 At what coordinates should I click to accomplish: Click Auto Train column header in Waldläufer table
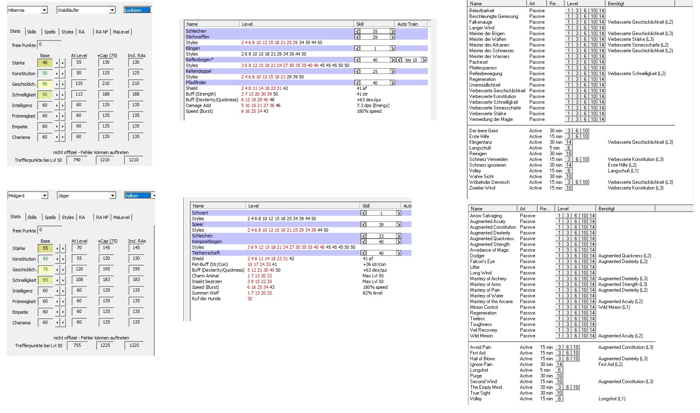point(412,24)
